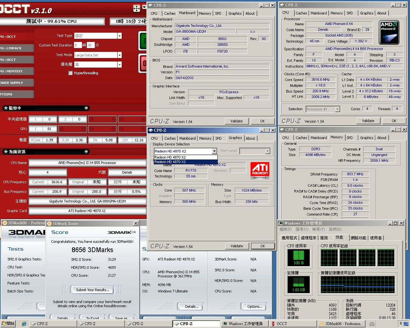Show hidden tray icons via the chevron
The image size is (410, 328).
(400, 323)
